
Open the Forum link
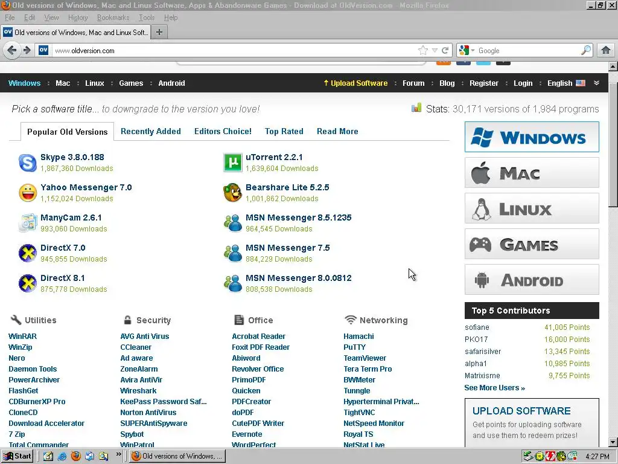413,83
